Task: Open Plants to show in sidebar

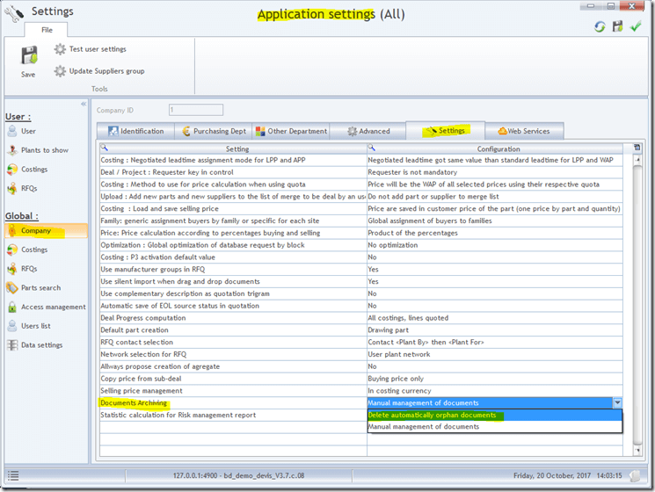Action: 44,150
